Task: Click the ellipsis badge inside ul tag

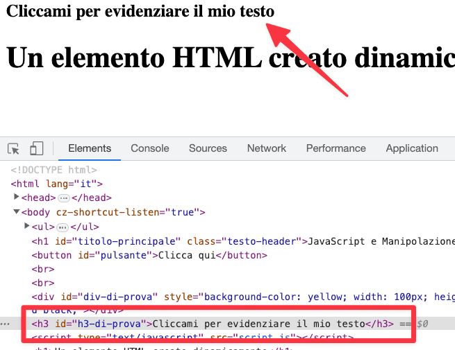Action: (x=63, y=227)
